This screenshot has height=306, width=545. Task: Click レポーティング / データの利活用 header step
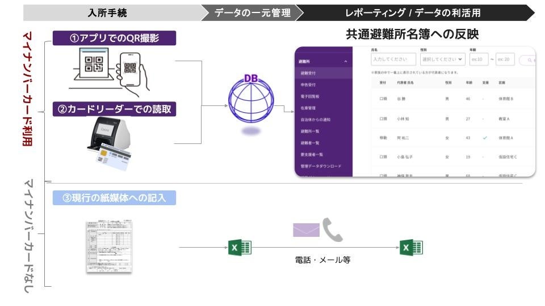tap(413, 13)
